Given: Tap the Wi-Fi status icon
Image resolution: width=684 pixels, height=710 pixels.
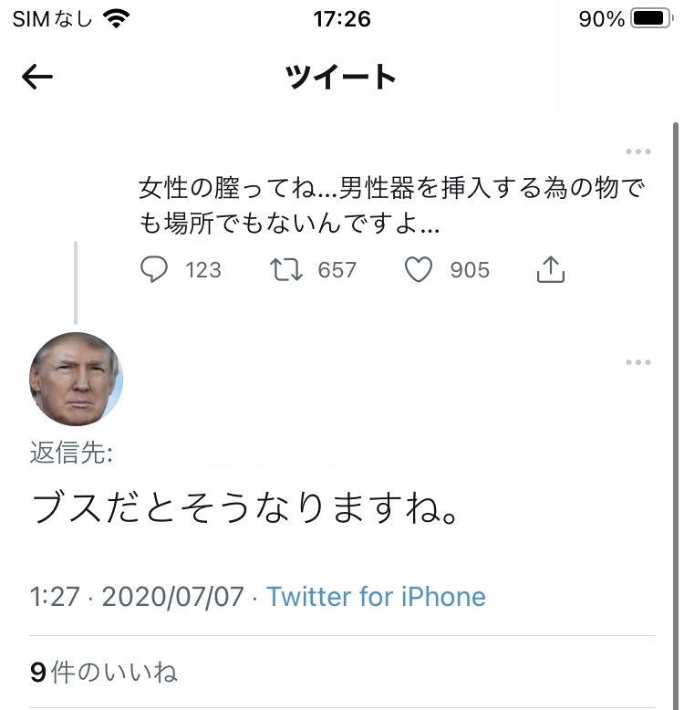Looking at the screenshot, I should click(116, 18).
